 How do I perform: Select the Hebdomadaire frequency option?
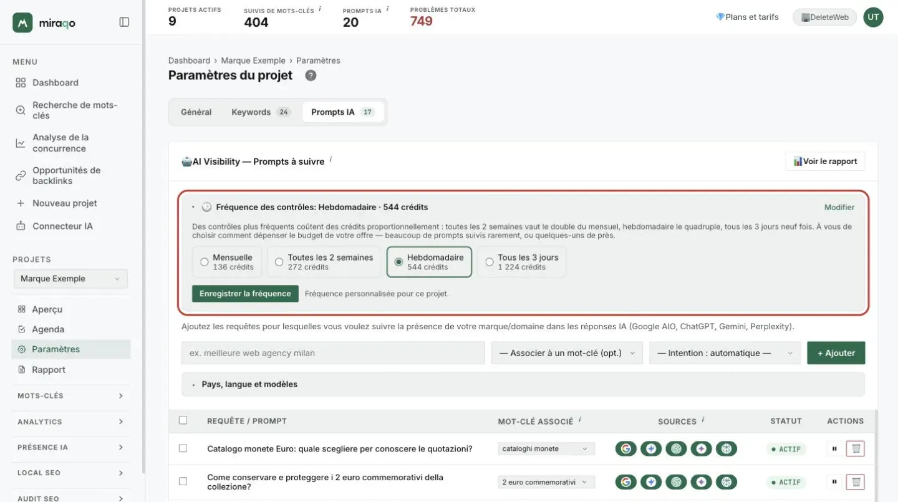pos(429,262)
